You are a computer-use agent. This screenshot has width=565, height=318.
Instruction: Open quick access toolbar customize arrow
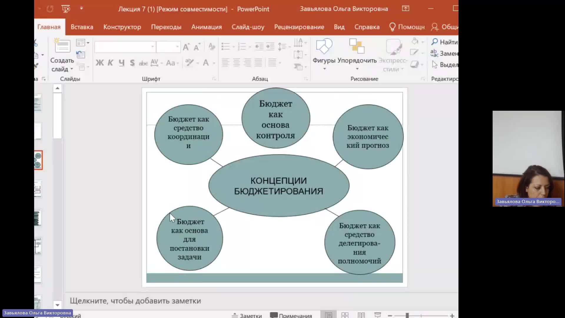[82, 8]
